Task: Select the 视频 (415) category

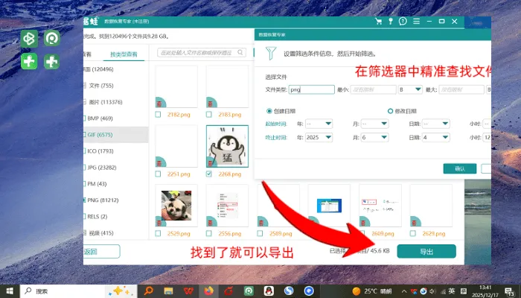Action: 101,232
